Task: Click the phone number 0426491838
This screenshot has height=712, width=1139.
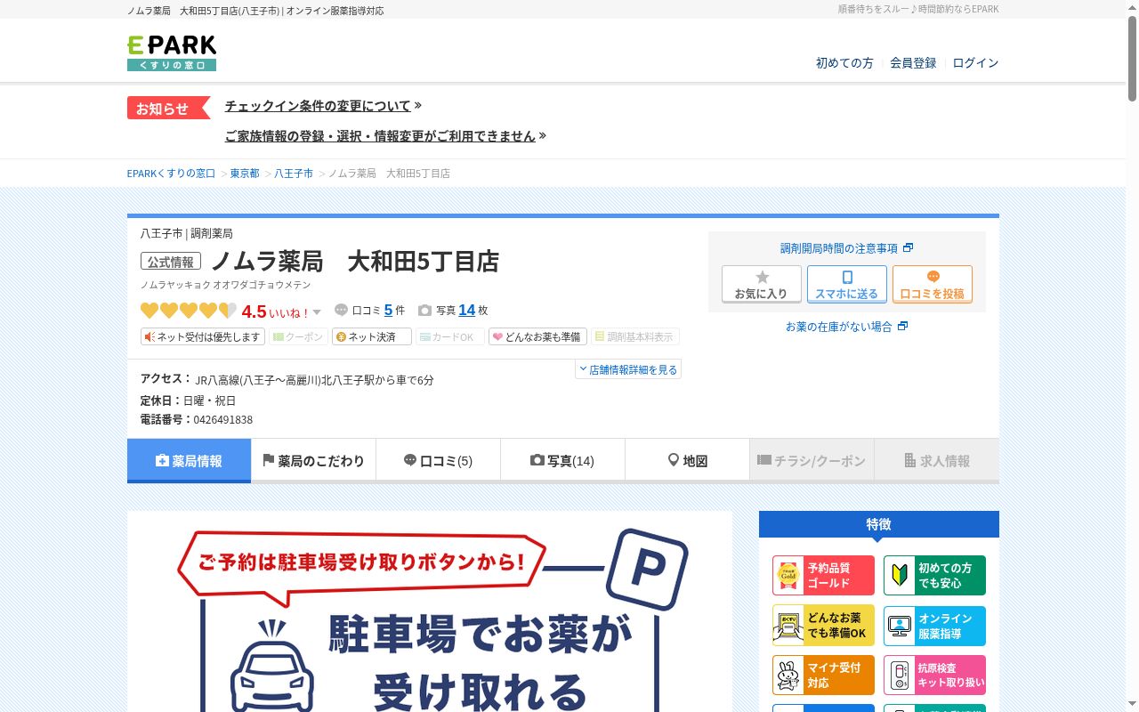Action: click(222, 420)
